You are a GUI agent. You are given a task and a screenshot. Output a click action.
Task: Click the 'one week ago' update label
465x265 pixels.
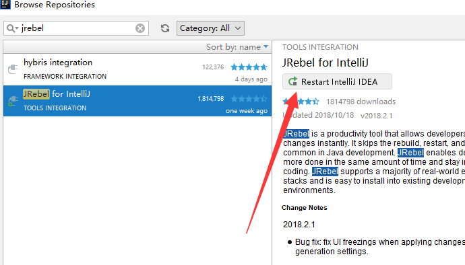tap(247, 111)
